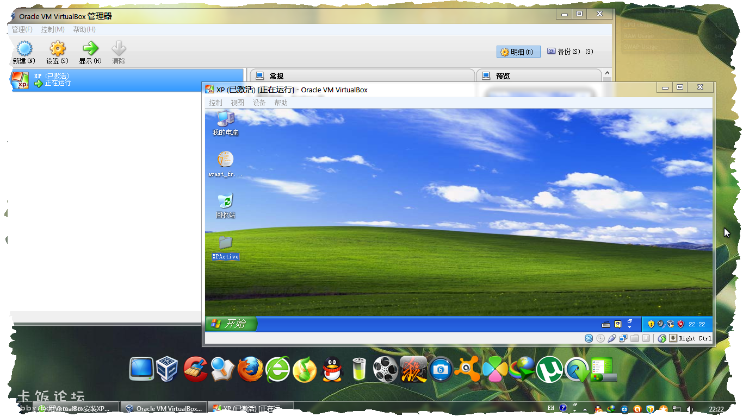The image size is (743, 417).
Task: Select 回收站 Recycle Bin on XP desktop
Action: click(225, 205)
